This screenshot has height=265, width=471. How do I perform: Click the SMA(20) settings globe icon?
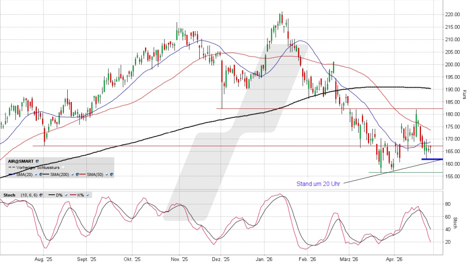point(41,174)
